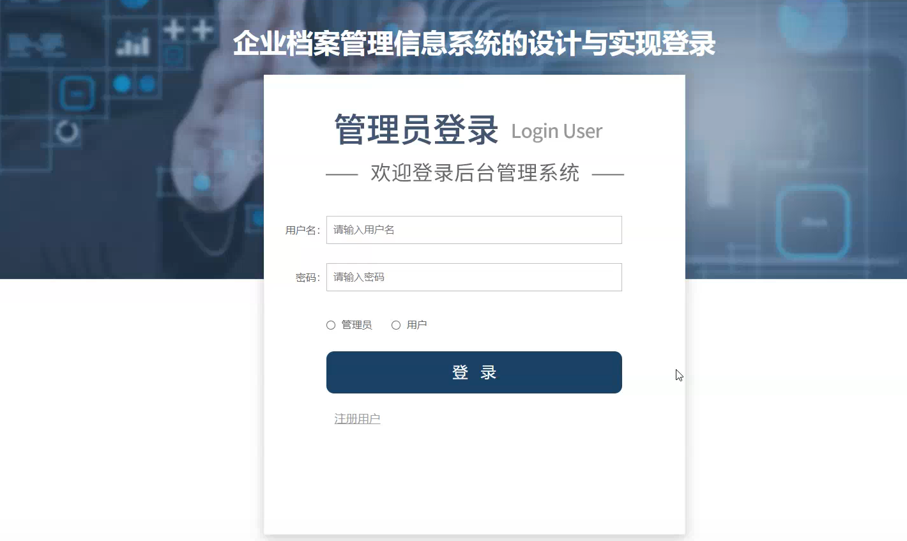Open the 注册用户 link

tap(357, 419)
